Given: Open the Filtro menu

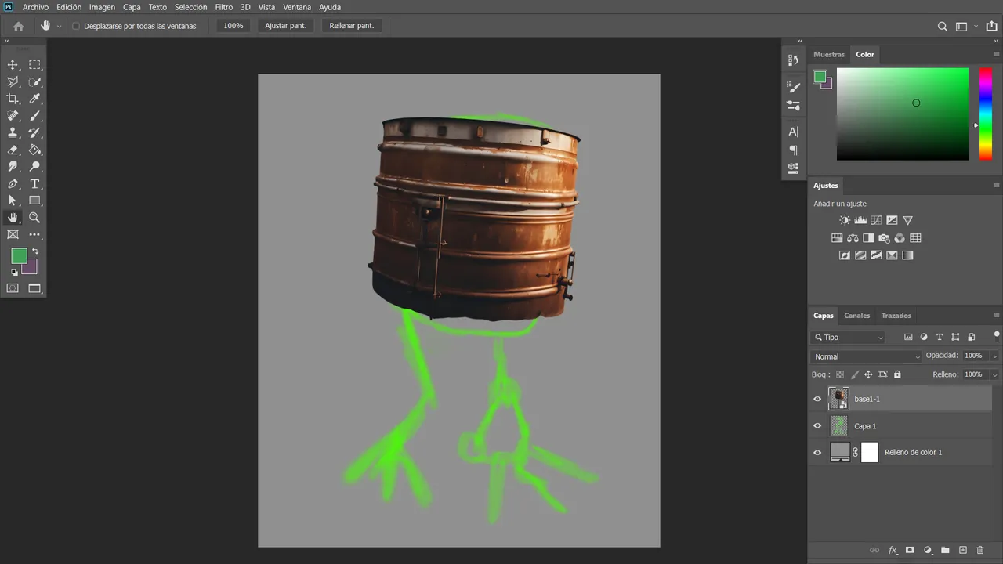Looking at the screenshot, I should coord(224,7).
